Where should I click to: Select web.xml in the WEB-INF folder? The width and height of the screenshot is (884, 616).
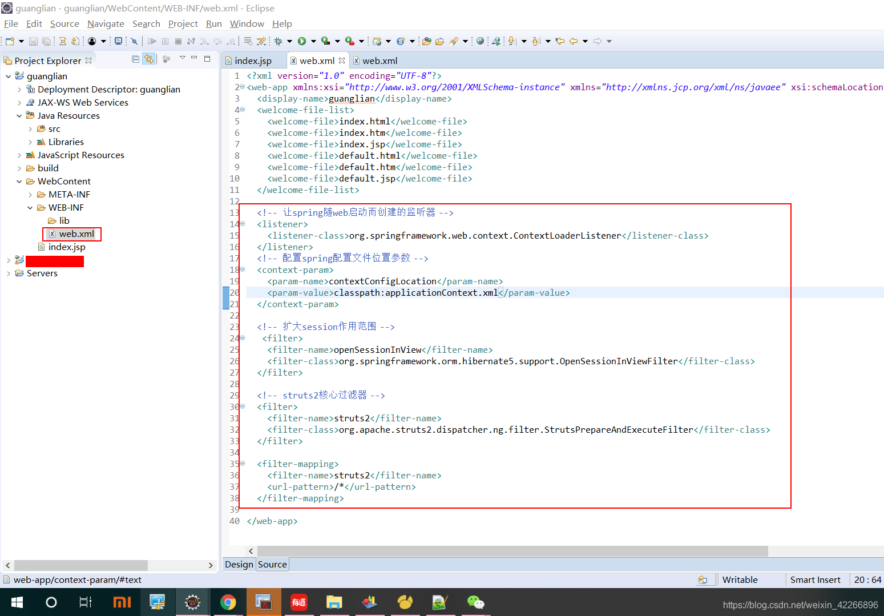pos(72,234)
